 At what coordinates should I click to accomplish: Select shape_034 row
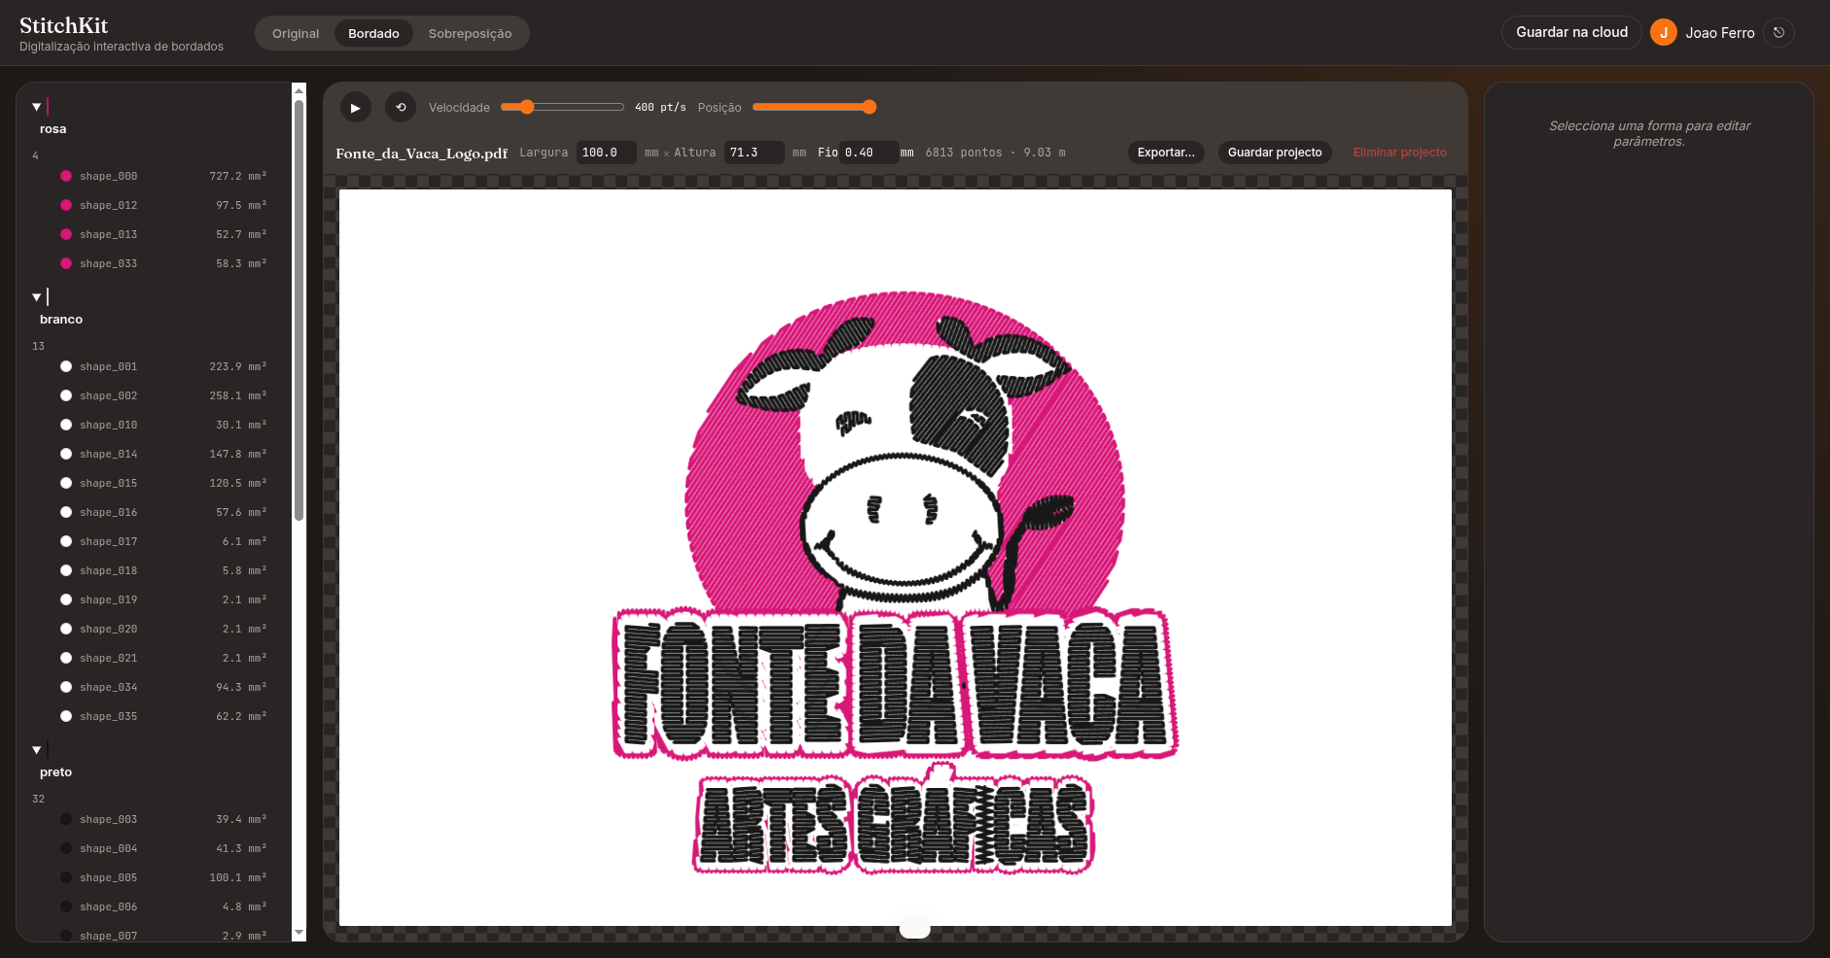point(162,687)
